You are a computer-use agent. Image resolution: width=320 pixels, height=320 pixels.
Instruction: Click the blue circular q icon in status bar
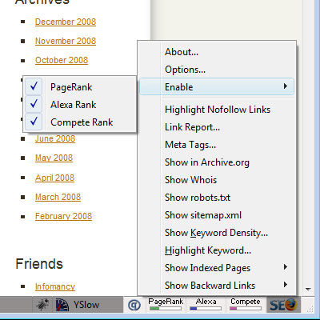(x=134, y=305)
